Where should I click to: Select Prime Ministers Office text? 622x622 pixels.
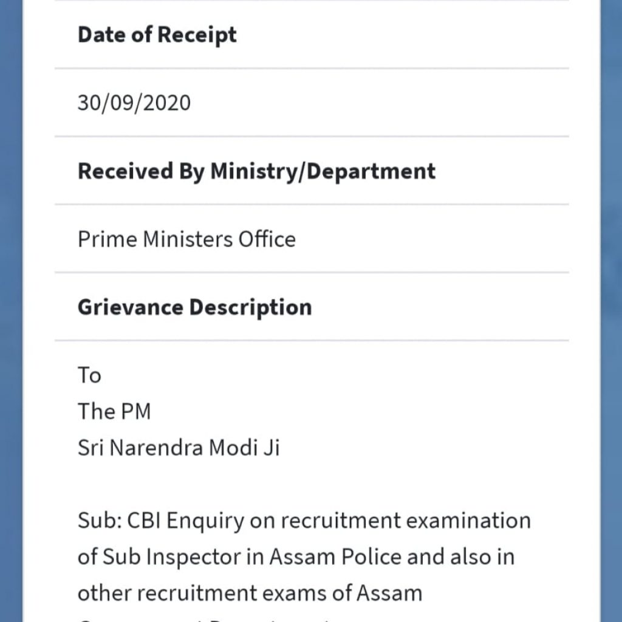tap(187, 239)
